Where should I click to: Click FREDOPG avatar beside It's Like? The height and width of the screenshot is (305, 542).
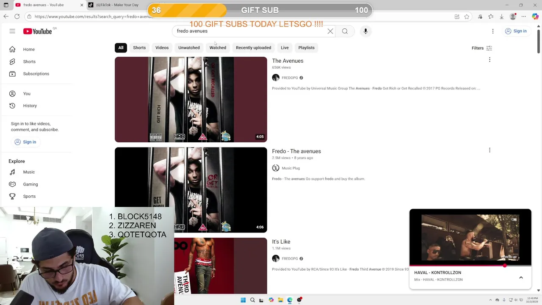276,258
